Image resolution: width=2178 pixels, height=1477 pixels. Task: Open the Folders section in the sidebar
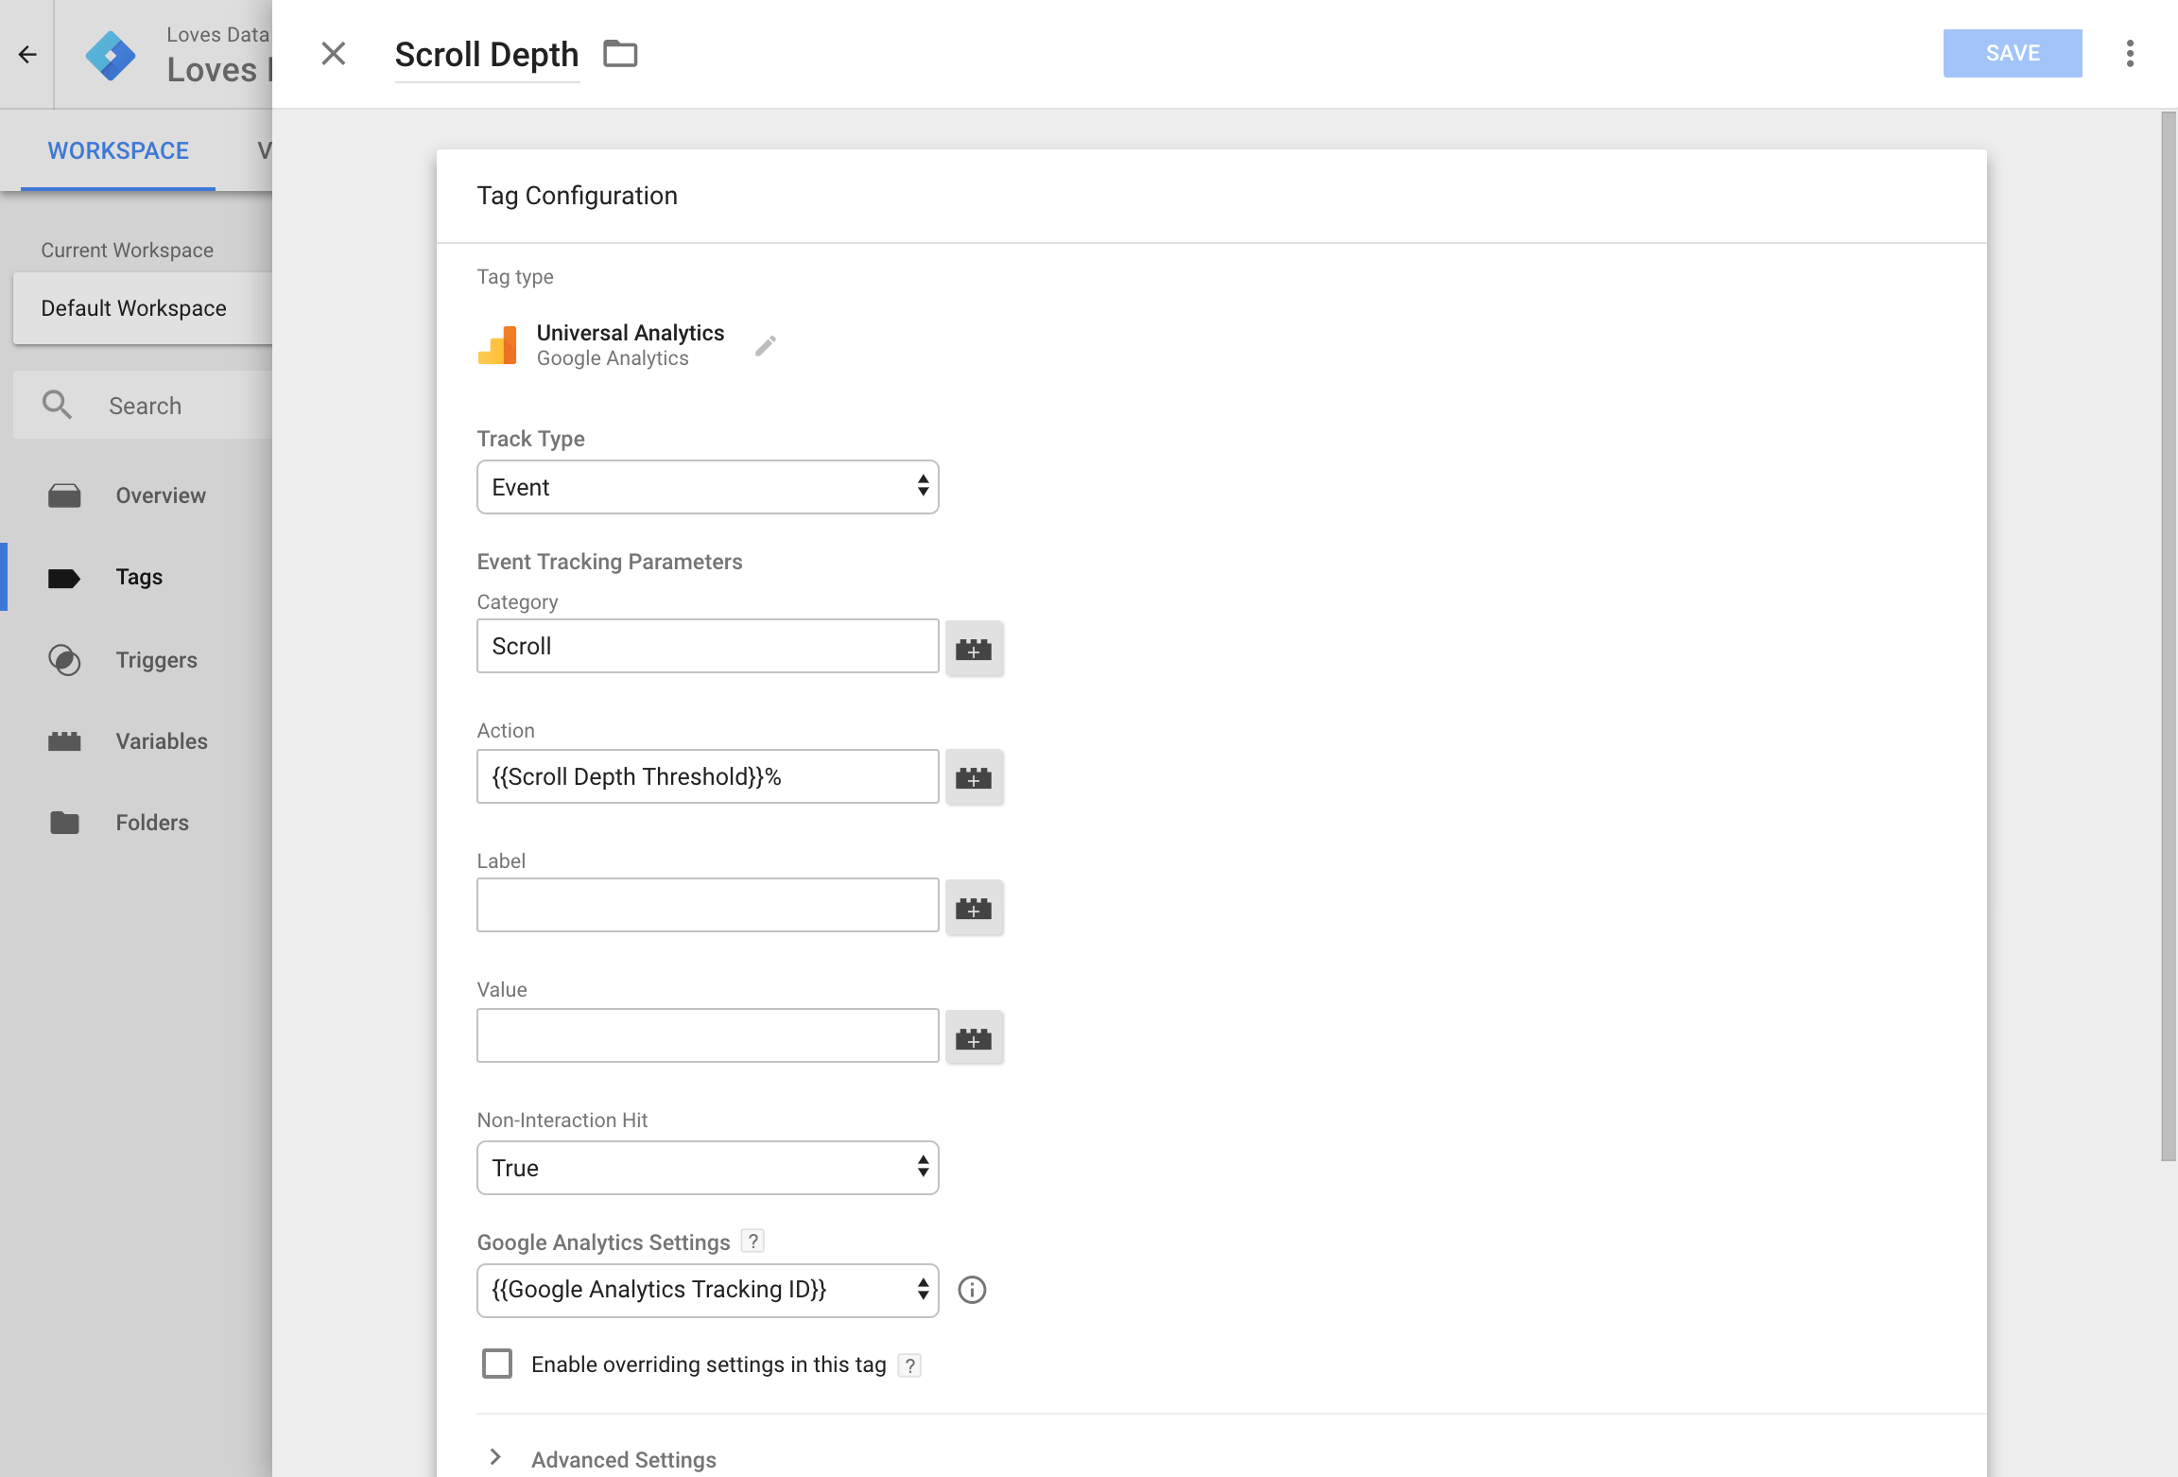151,822
